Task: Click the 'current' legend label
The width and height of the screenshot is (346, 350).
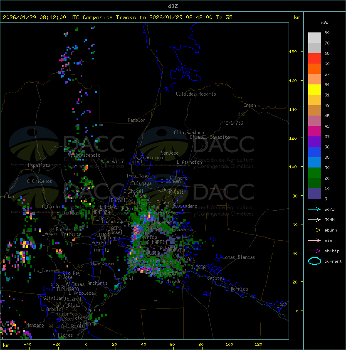Action: [x=333, y=261]
